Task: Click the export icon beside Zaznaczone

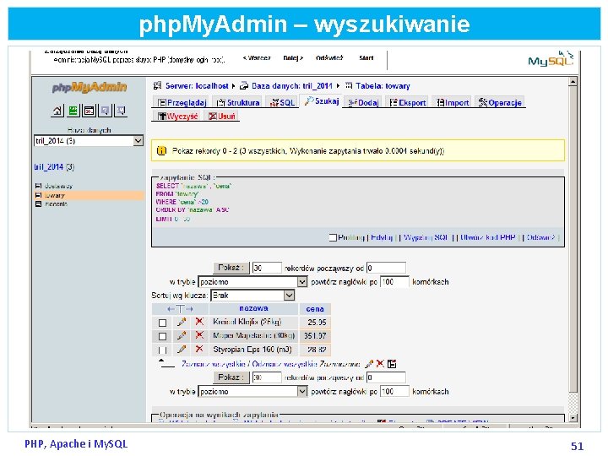Action: [x=392, y=364]
